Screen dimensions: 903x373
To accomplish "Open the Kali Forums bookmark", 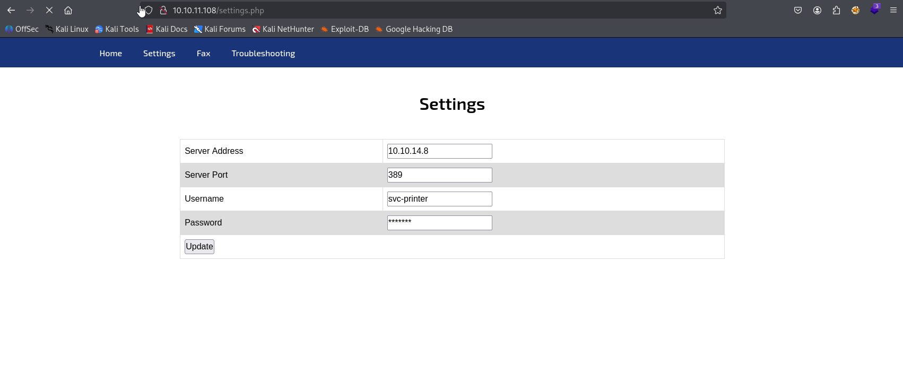I will tap(220, 29).
